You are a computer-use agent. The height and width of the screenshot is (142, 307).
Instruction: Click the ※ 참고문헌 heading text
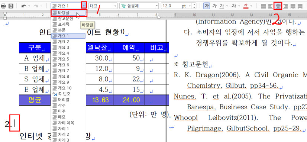(x=191, y=64)
